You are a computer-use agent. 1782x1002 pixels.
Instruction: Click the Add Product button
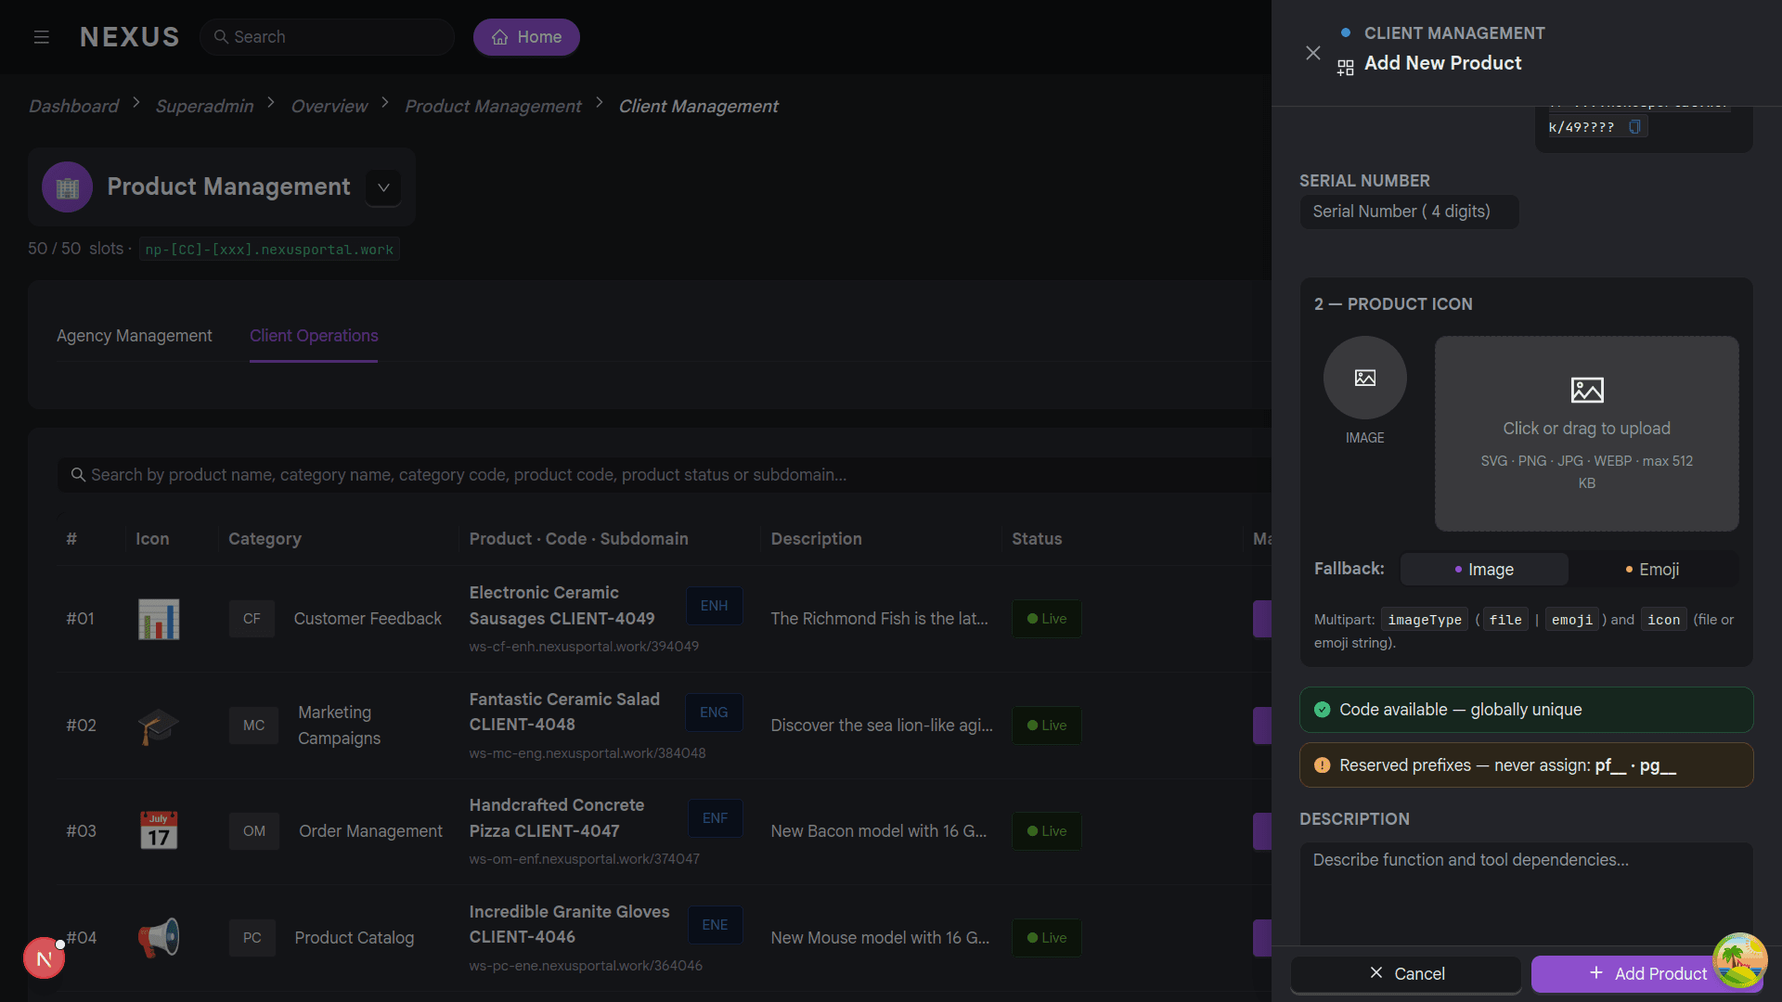click(x=1647, y=974)
